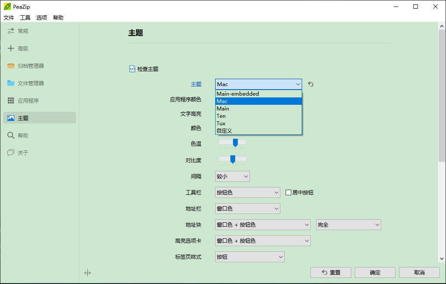446x284 pixels.
Task: Select Mac in the theme list
Action: [259, 101]
